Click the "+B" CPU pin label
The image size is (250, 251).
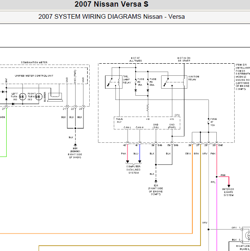148,119
